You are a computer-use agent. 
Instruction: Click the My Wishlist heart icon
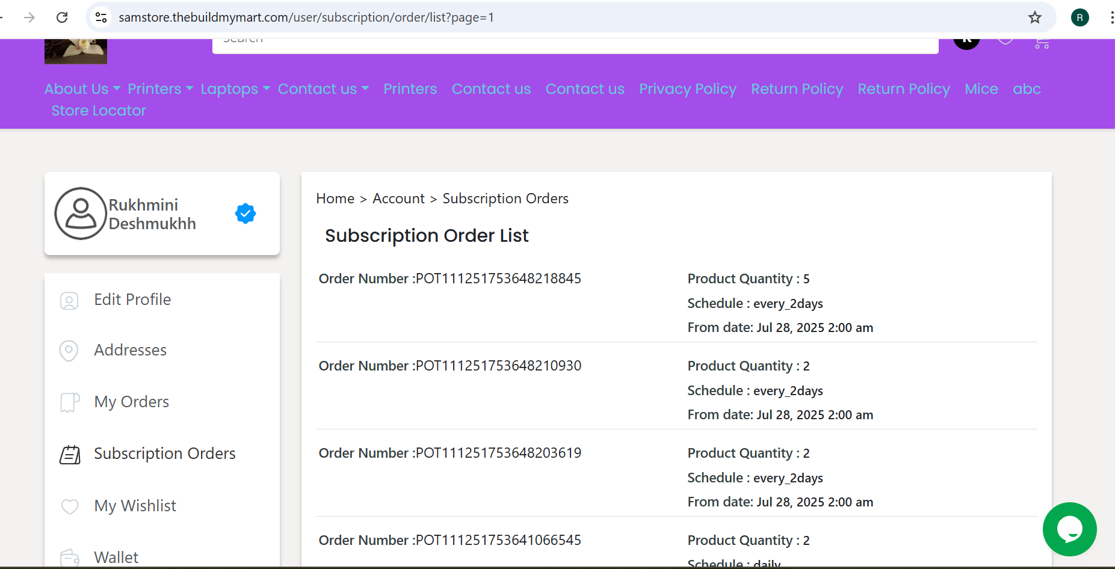(70, 506)
